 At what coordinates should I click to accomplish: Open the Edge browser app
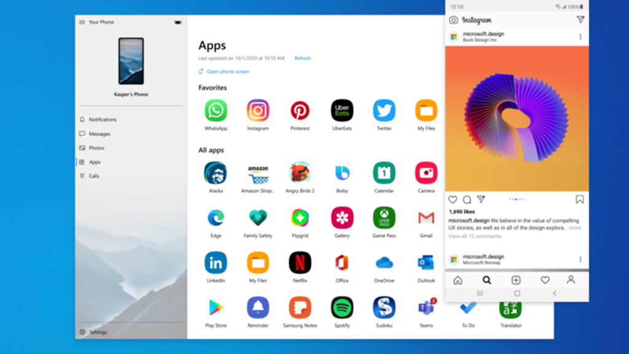tap(216, 218)
